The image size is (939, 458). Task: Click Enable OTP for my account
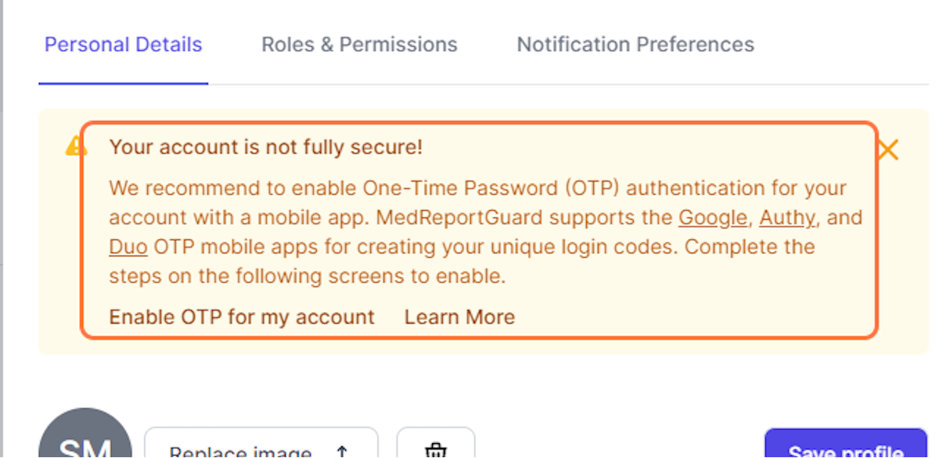(x=242, y=317)
